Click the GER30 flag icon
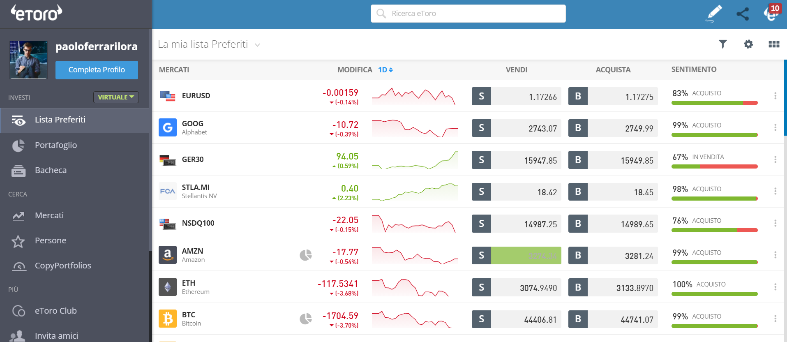Screen dimensions: 787x342 (168, 160)
